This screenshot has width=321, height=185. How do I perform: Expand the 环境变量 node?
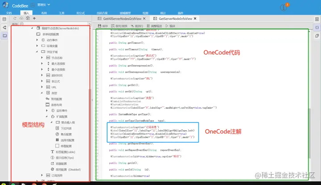tap(37, 46)
